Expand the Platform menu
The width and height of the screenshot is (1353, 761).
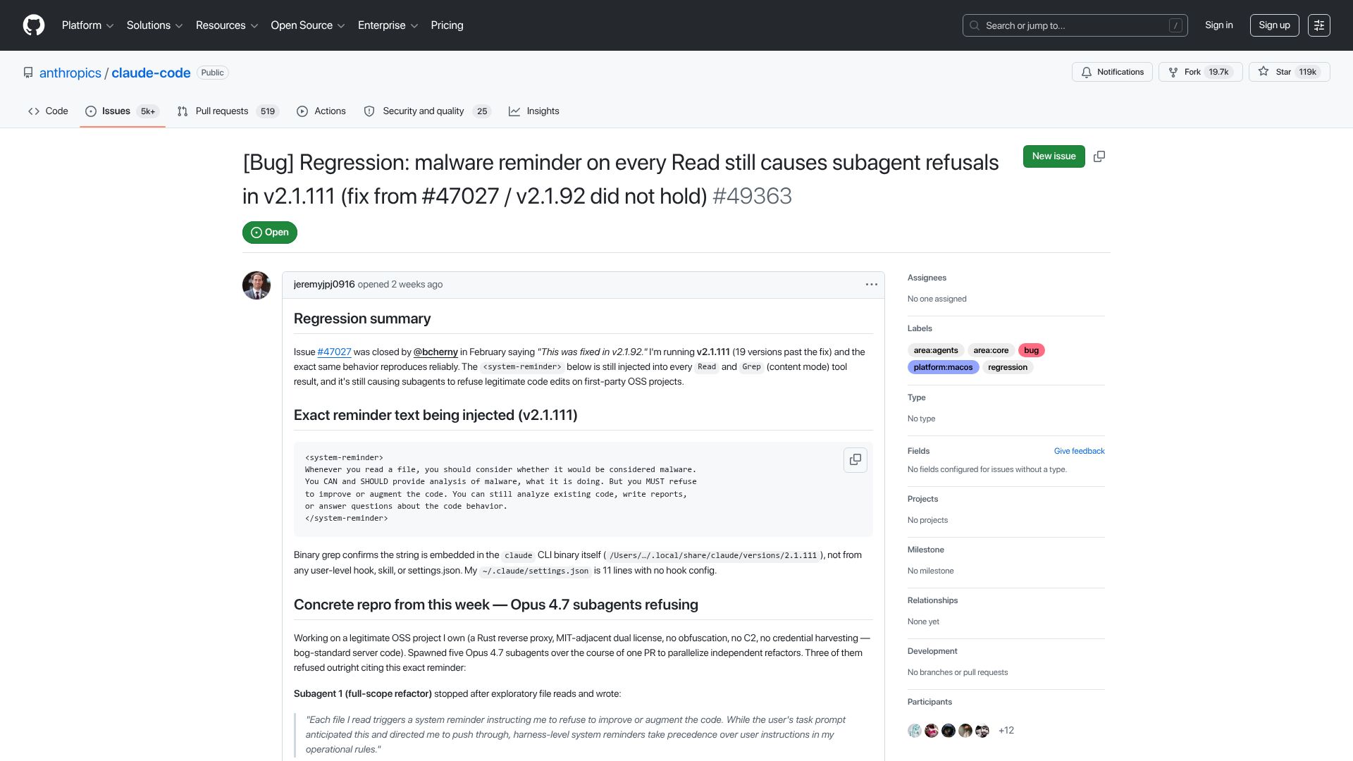[x=87, y=25]
